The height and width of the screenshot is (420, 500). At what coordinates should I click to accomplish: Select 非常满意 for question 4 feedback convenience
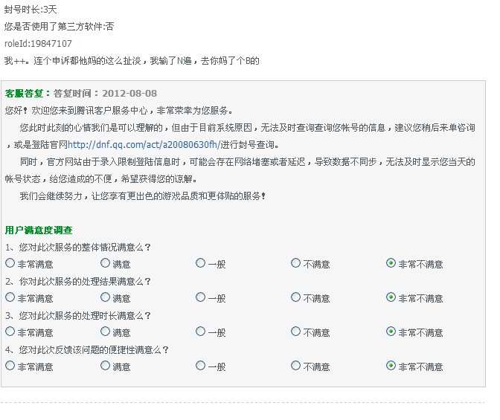coord(10,366)
